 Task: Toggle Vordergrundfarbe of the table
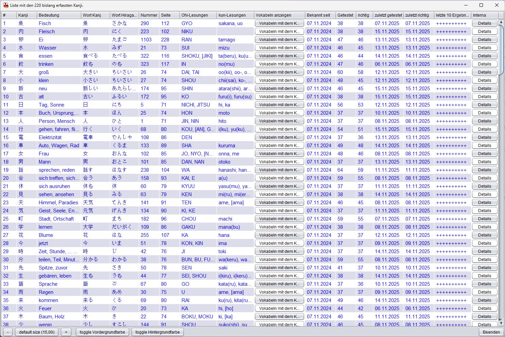tap(102, 332)
